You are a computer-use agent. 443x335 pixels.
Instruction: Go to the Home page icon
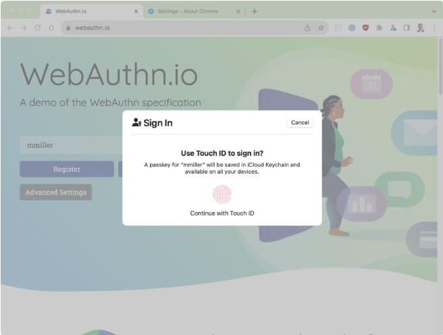click(x=51, y=28)
